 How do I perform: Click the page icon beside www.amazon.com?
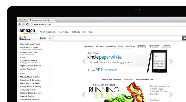32,24
